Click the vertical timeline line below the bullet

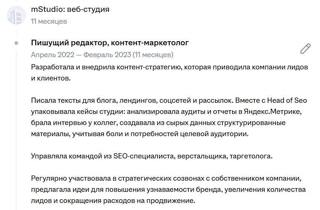16,130
